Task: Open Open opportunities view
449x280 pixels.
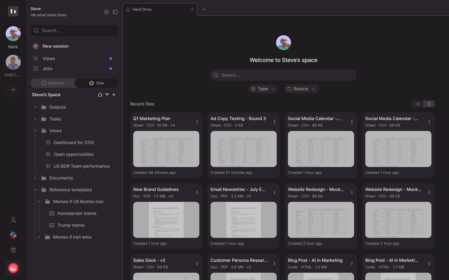Action: tap(74, 155)
